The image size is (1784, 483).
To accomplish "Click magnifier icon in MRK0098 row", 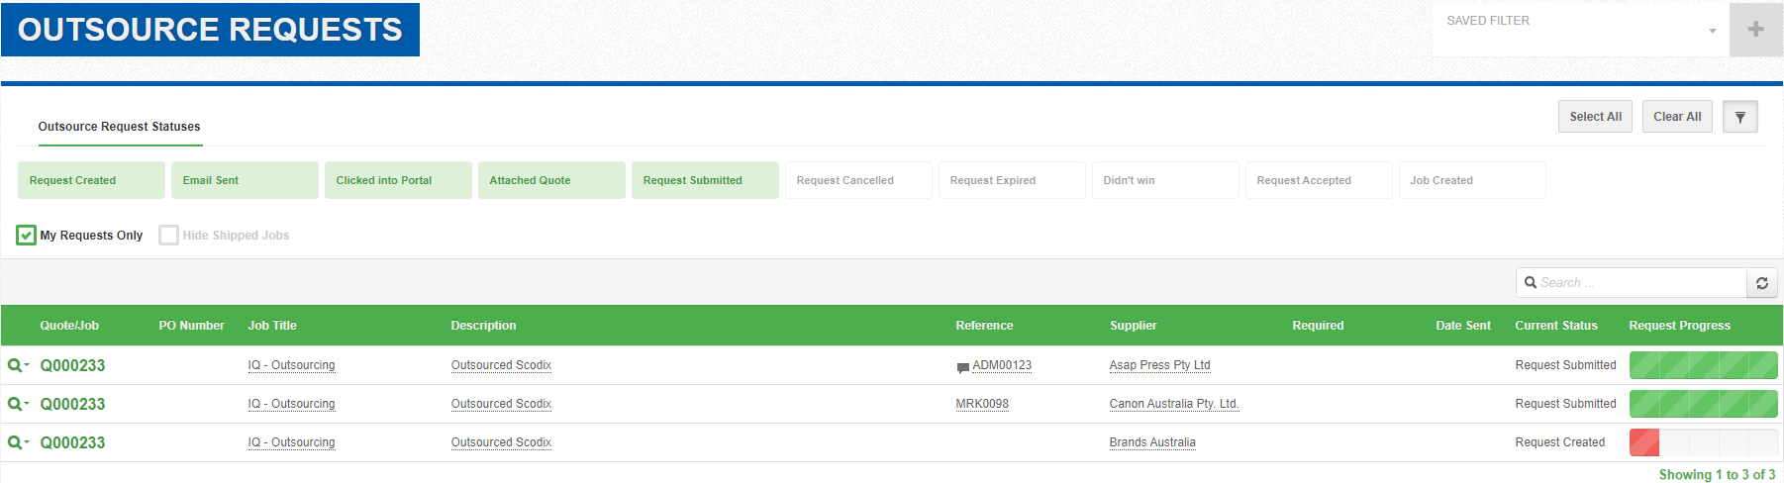I will pos(18,404).
